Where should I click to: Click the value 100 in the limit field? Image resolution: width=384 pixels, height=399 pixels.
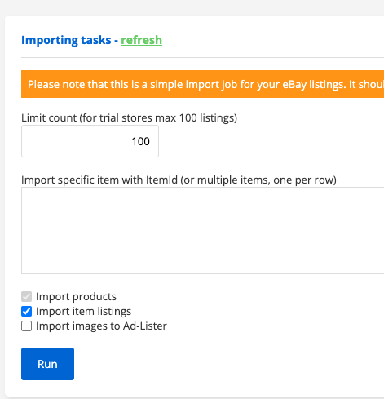(x=140, y=141)
